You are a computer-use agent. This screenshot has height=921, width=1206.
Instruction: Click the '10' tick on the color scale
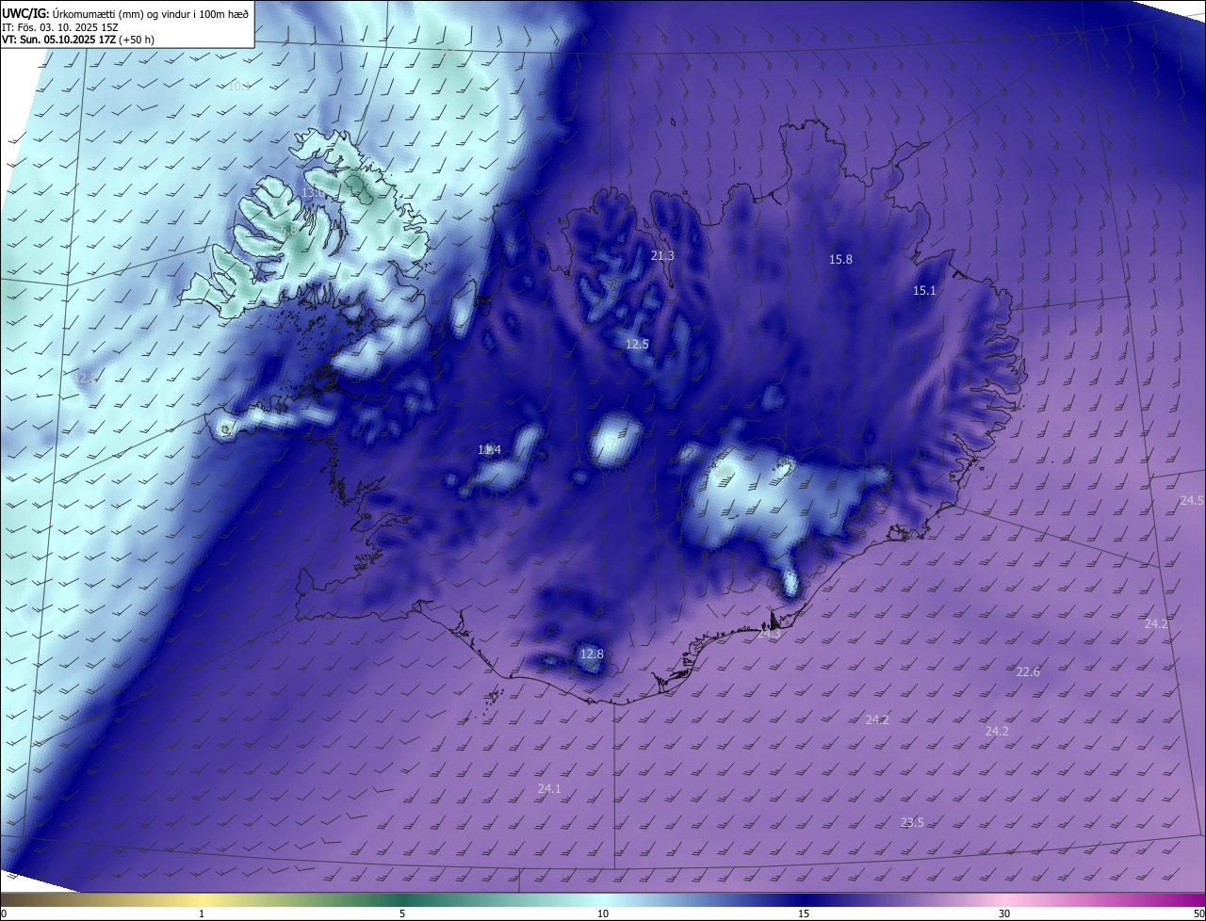coord(603,913)
